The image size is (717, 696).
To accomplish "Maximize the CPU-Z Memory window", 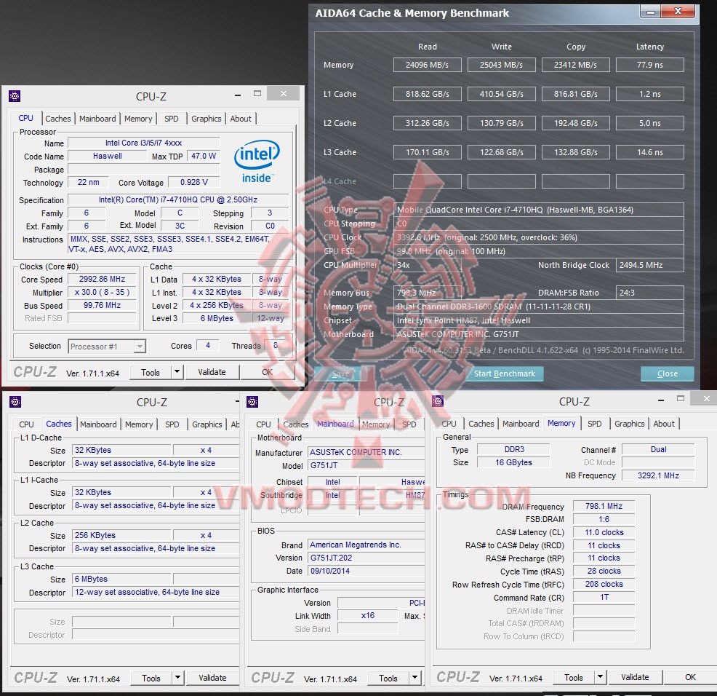I will click(681, 399).
